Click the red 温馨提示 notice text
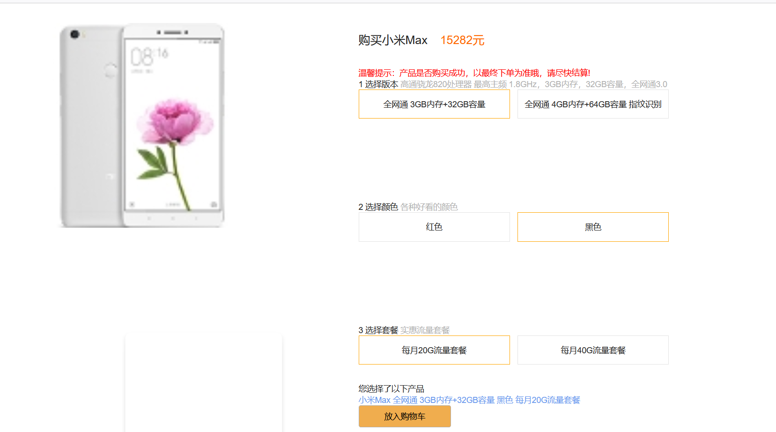The width and height of the screenshot is (776, 432). (x=474, y=73)
